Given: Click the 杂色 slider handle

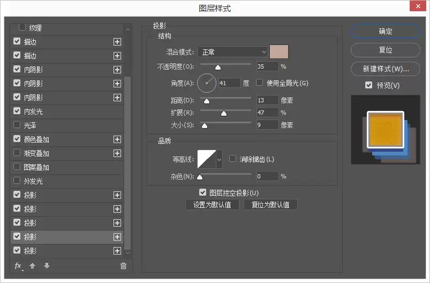Looking at the screenshot, I should coord(200,177).
